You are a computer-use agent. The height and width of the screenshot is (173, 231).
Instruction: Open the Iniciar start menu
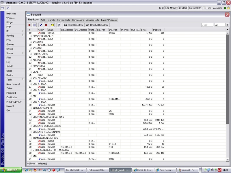pyautogui.click(x=11, y=170)
